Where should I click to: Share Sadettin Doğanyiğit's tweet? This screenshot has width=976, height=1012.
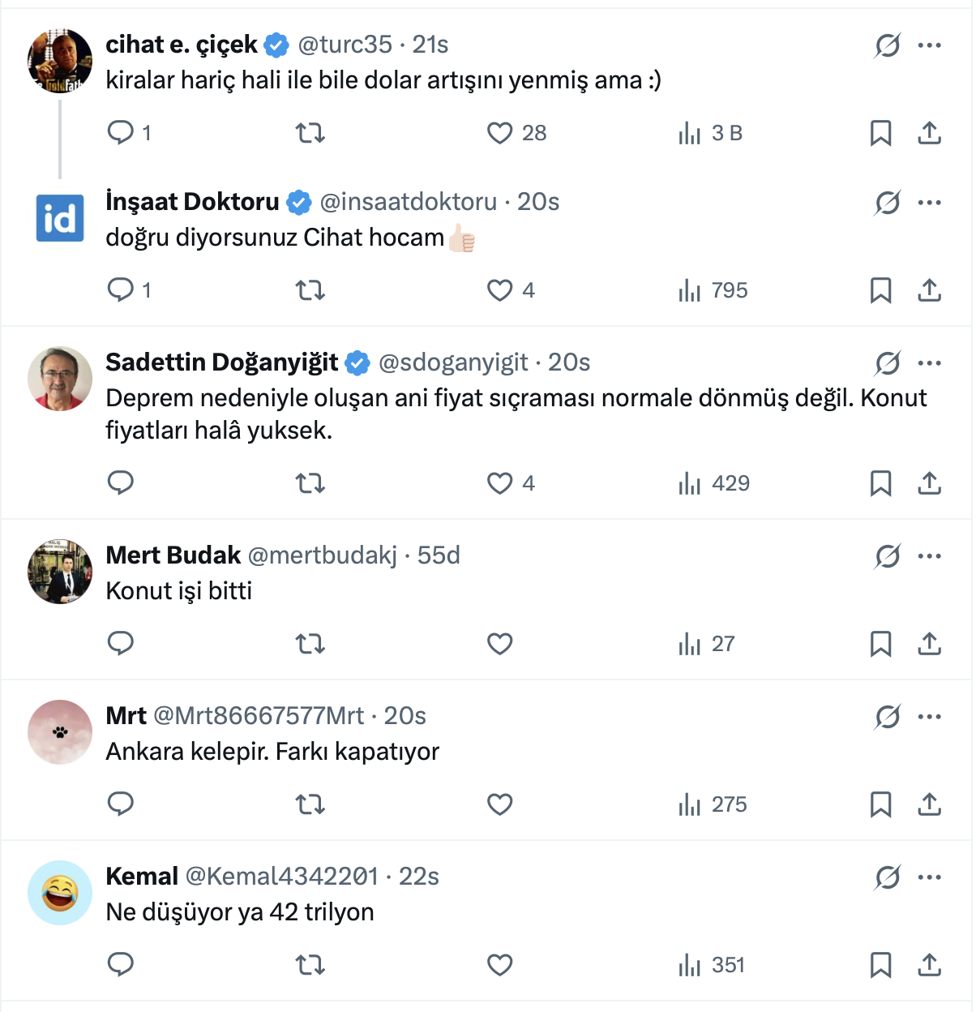(929, 483)
